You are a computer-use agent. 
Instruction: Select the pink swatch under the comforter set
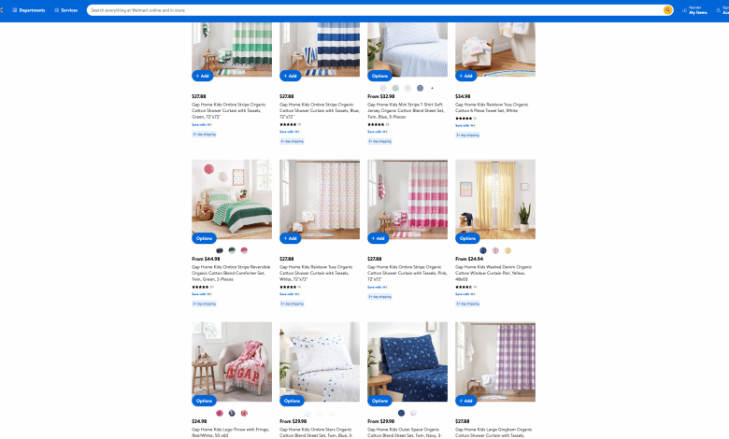pos(244,250)
